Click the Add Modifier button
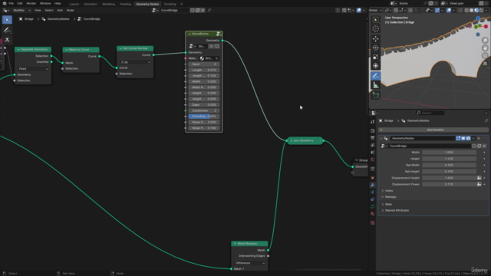This screenshot has height=276, width=491. pos(433,130)
